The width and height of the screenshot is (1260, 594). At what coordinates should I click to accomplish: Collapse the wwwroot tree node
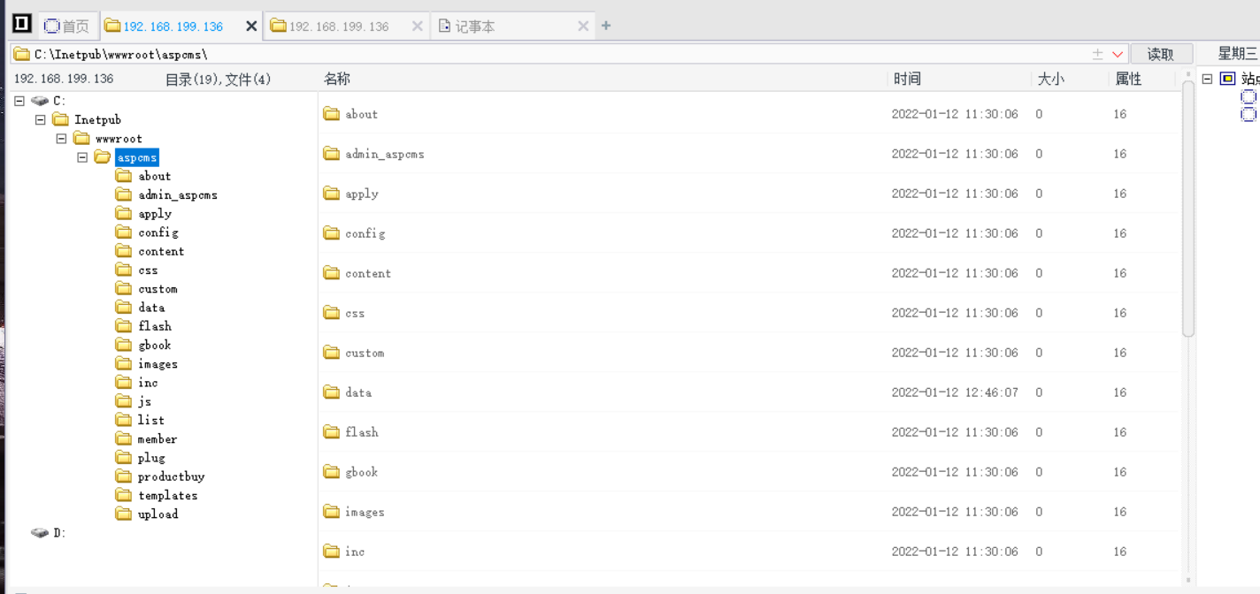coord(61,139)
